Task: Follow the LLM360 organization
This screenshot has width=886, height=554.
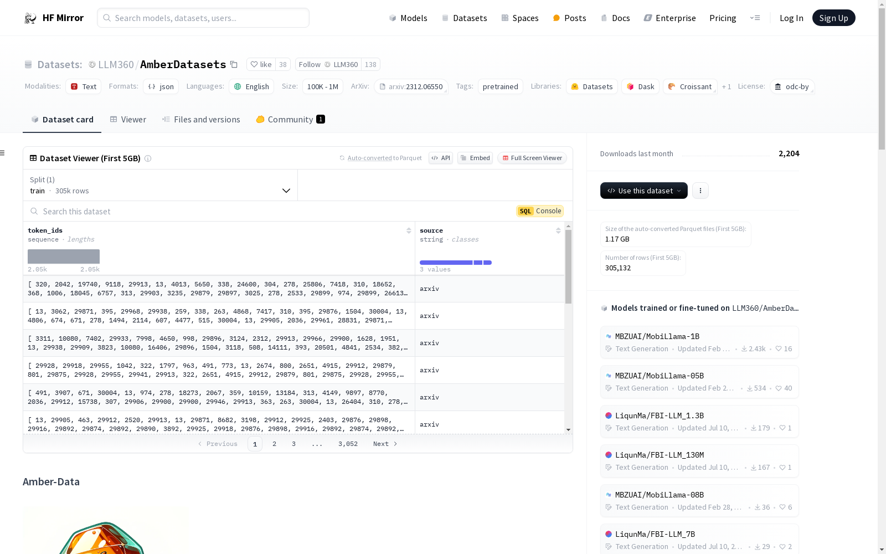Action: (328, 64)
